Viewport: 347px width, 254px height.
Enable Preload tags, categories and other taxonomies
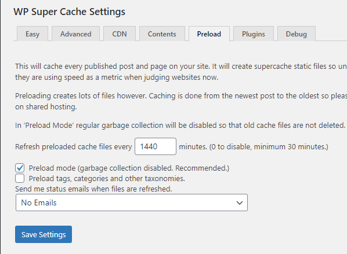pos(20,178)
